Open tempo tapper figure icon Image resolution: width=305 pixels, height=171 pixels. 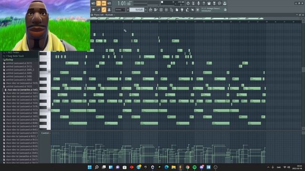coord(187,9)
